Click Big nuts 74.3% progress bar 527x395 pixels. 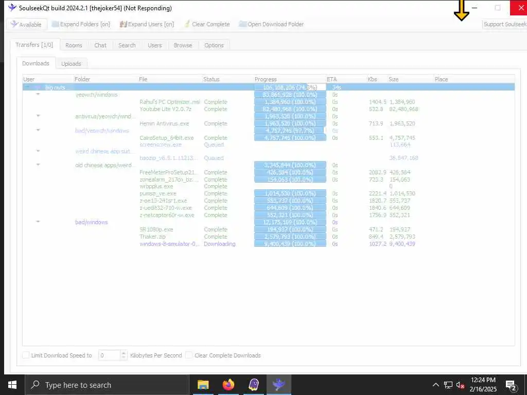tap(290, 87)
